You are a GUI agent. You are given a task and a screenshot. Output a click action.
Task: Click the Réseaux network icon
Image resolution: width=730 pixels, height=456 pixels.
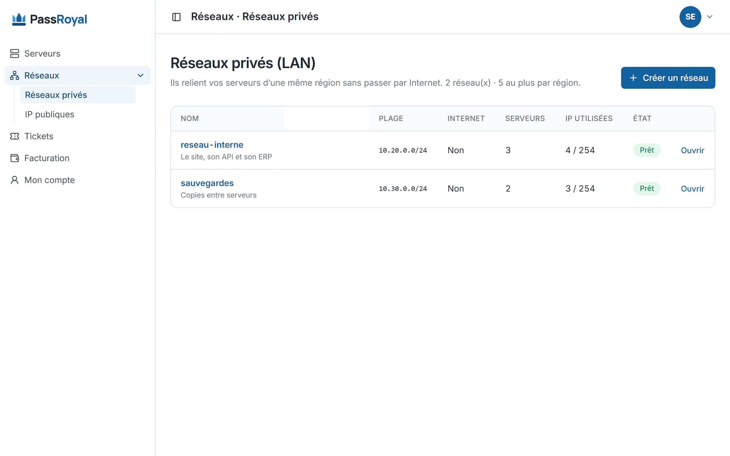[x=15, y=75]
